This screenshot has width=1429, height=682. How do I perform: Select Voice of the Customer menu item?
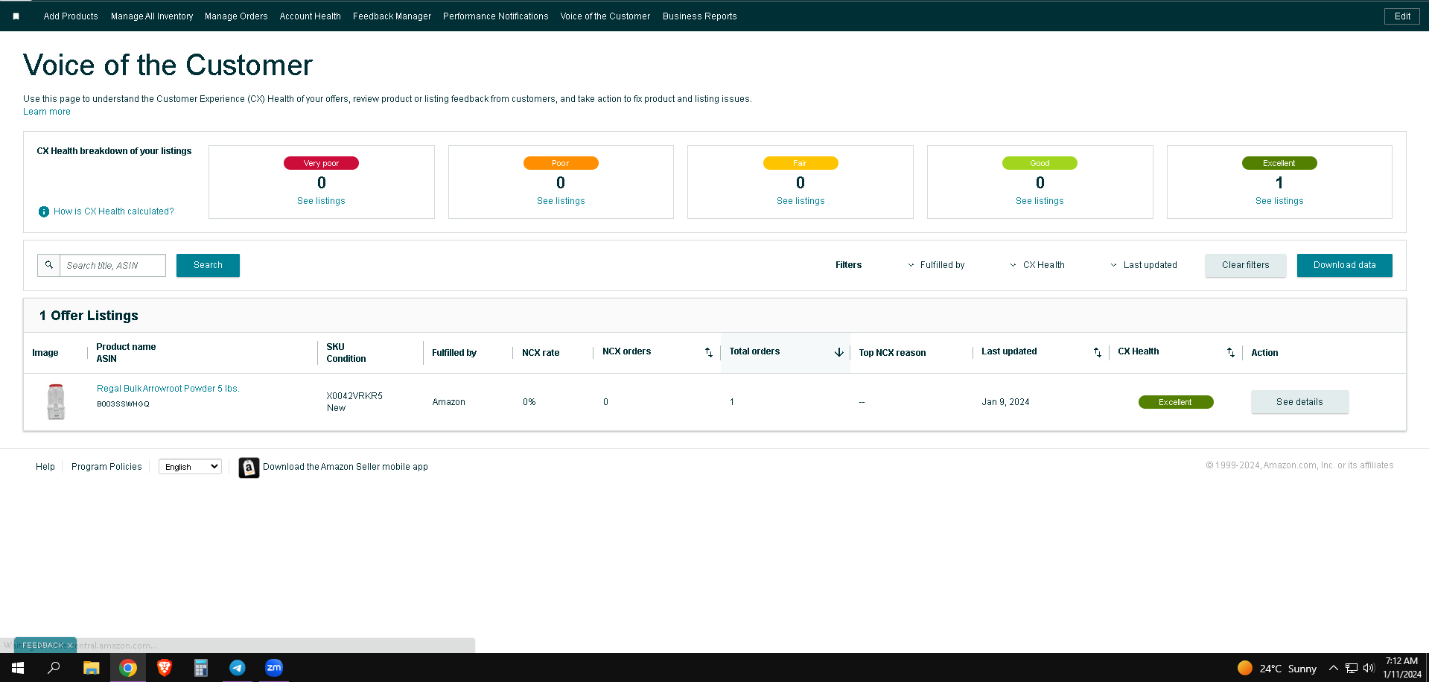[605, 16]
